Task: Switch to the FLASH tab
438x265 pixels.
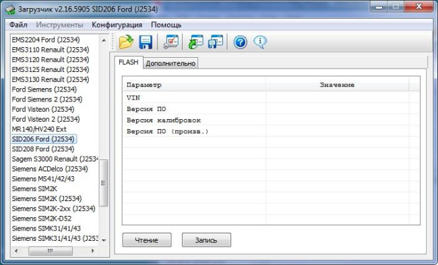Action: tap(129, 62)
